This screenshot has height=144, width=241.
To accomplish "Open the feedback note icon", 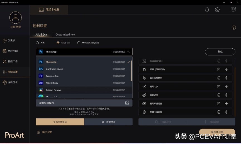I will tap(233, 10).
